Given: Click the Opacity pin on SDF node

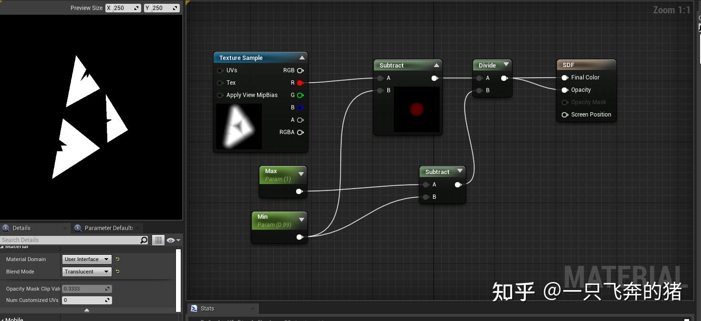Looking at the screenshot, I should click(x=565, y=90).
